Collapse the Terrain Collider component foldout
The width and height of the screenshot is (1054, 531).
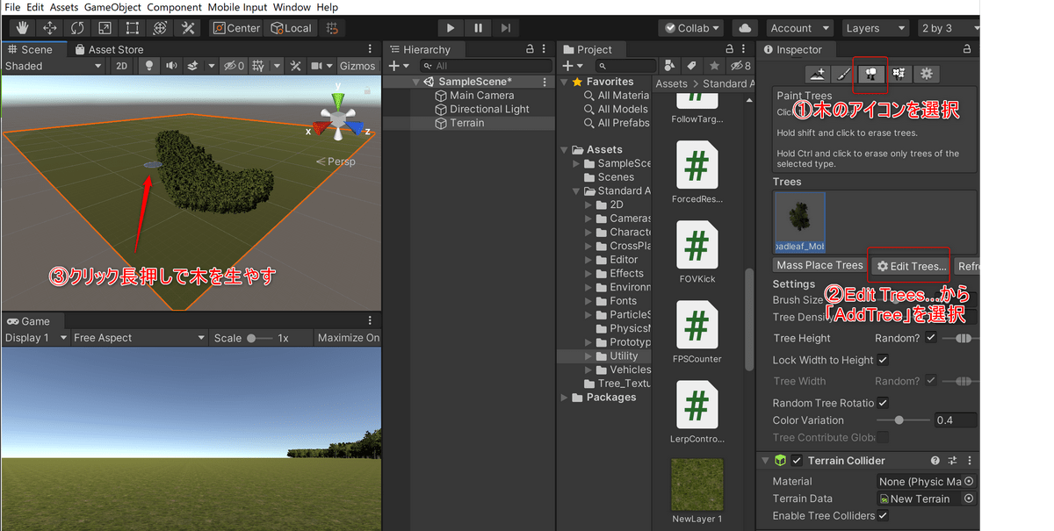tap(764, 461)
